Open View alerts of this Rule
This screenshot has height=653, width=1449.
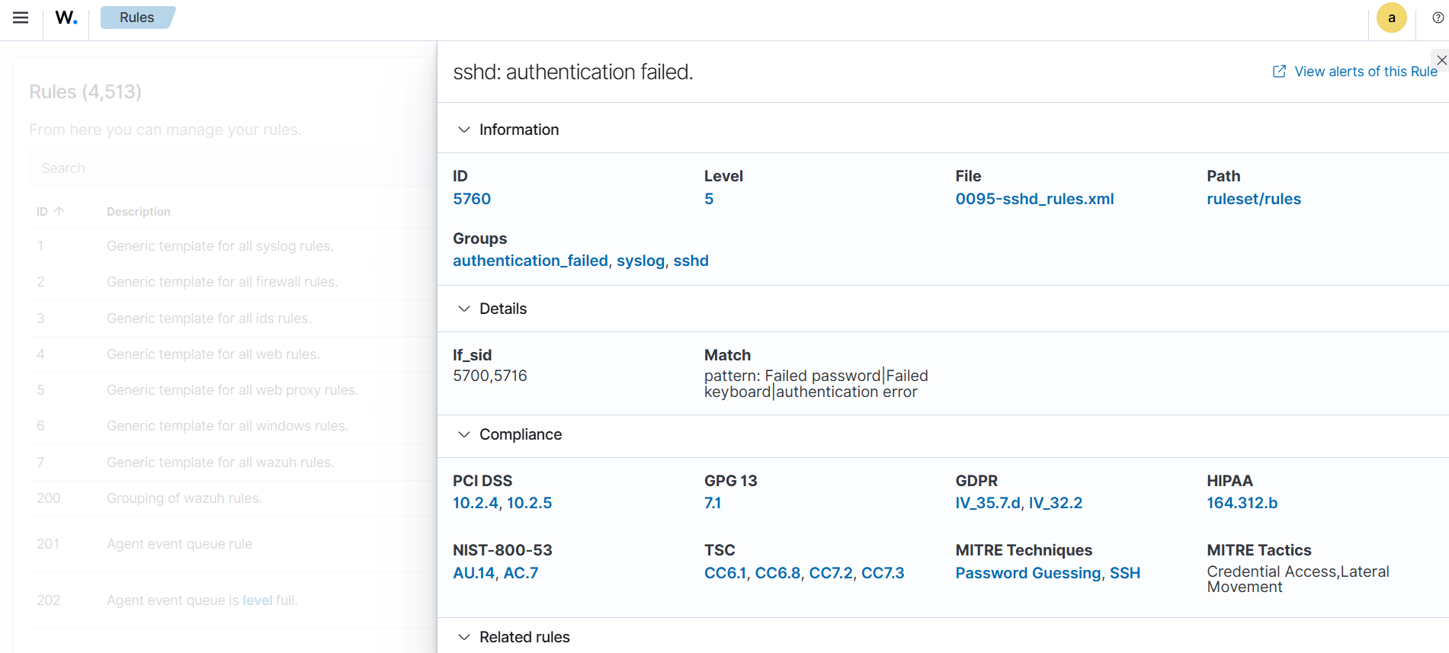click(1365, 72)
